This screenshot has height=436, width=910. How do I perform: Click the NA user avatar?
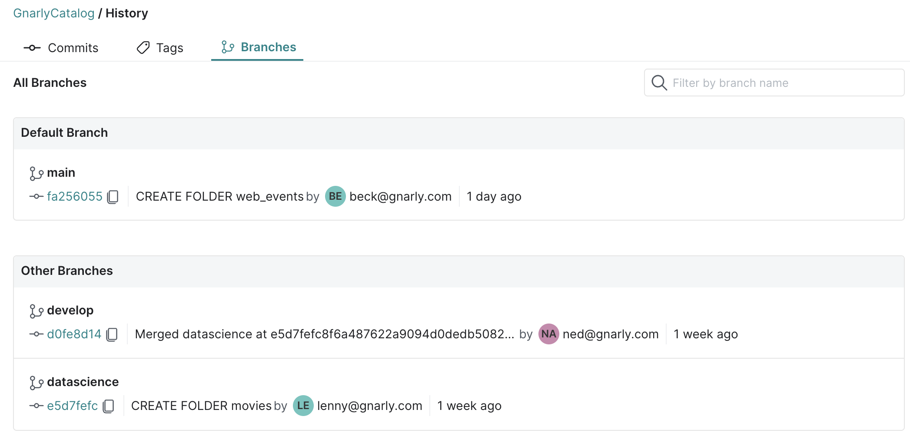548,334
